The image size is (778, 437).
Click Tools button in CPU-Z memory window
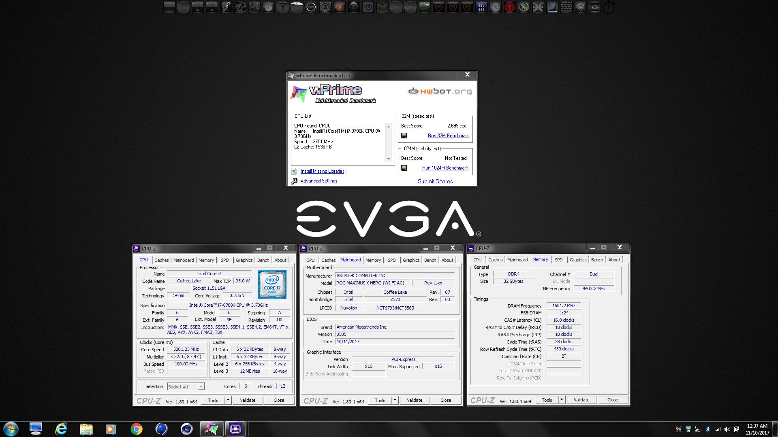click(x=547, y=400)
